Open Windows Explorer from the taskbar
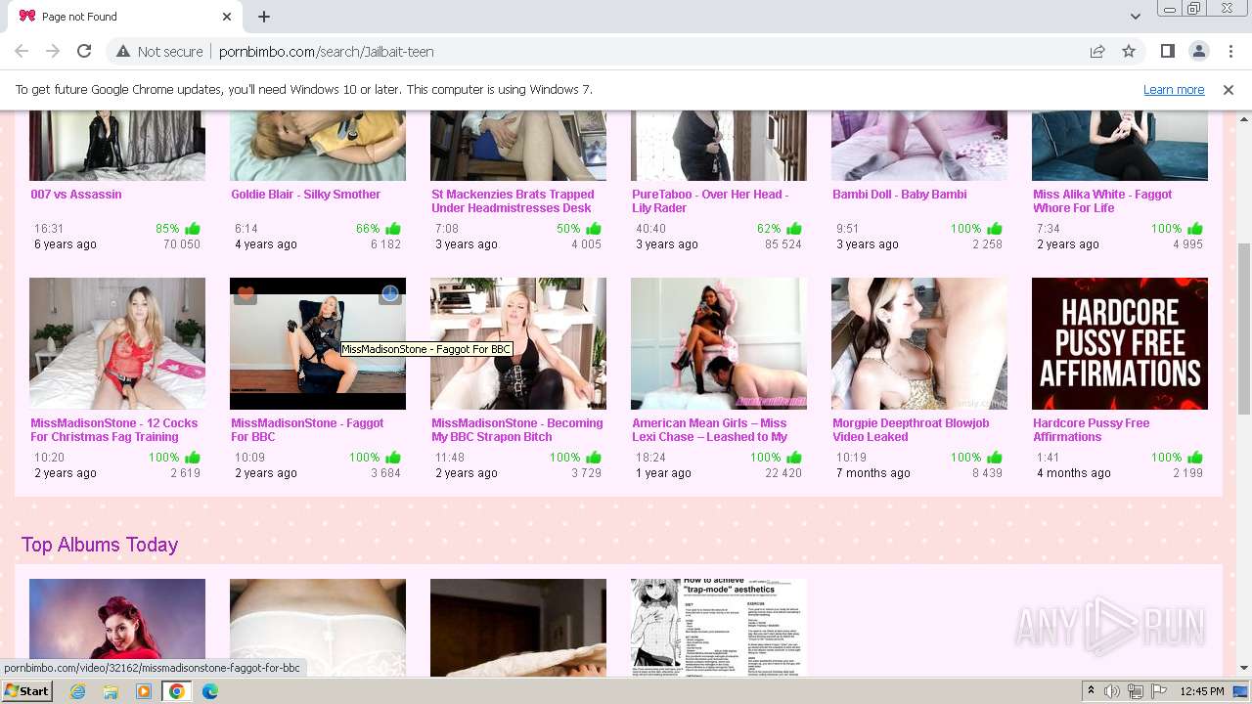The width and height of the screenshot is (1252, 704). pyautogui.click(x=111, y=691)
